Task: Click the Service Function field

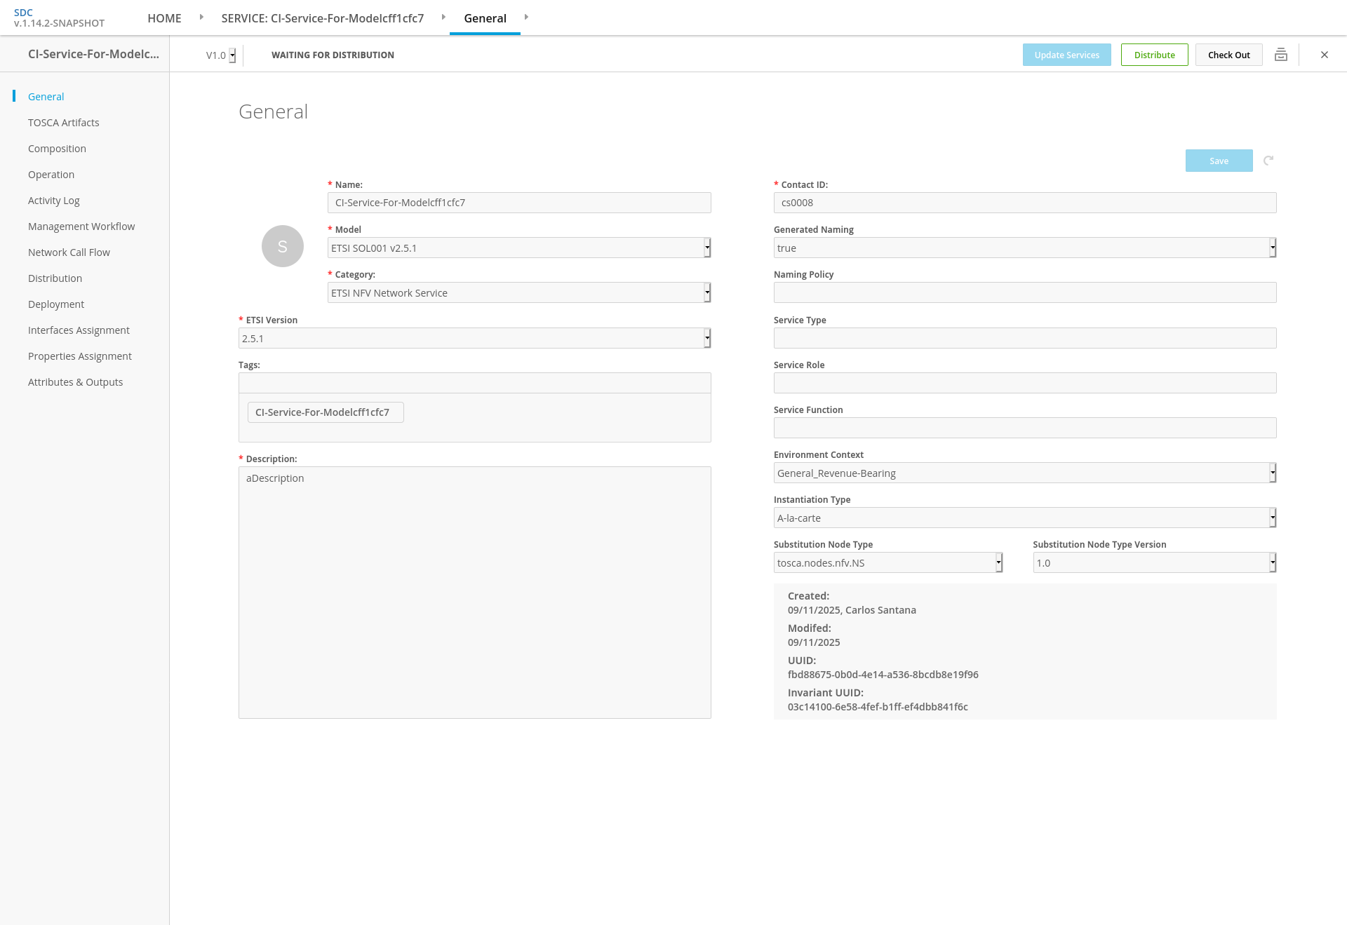Action: pos(1025,428)
